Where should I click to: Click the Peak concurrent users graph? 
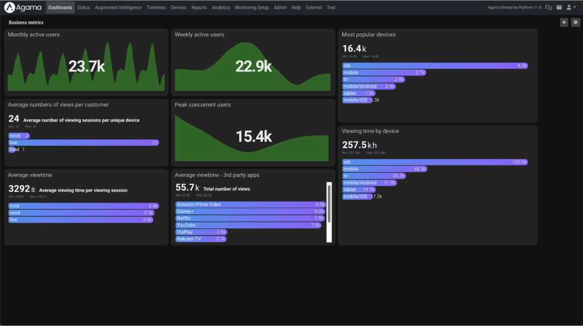[x=253, y=137]
